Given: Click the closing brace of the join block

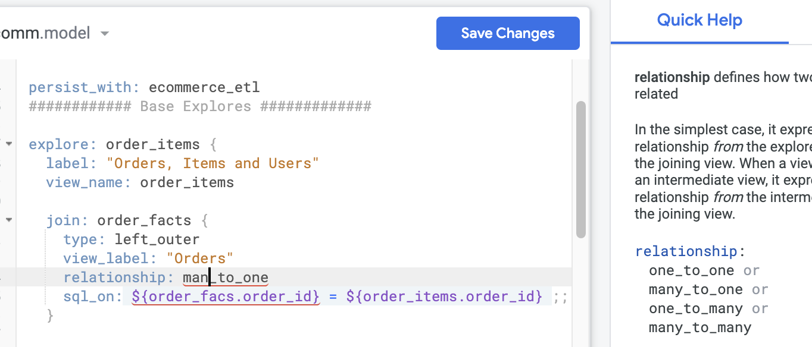Looking at the screenshot, I should (51, 315).
